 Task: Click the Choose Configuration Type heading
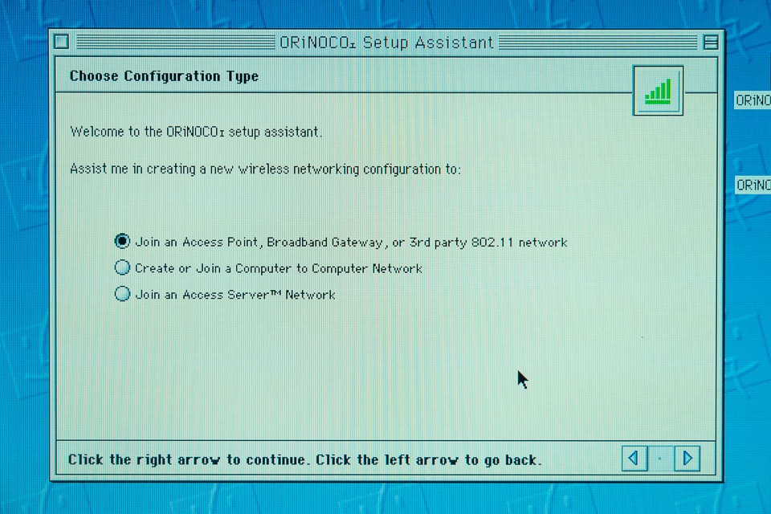[164, 76]
